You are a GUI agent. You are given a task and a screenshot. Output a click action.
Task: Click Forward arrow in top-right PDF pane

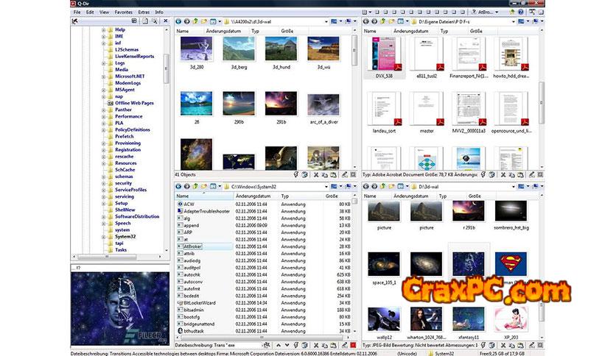click(375, 22)
